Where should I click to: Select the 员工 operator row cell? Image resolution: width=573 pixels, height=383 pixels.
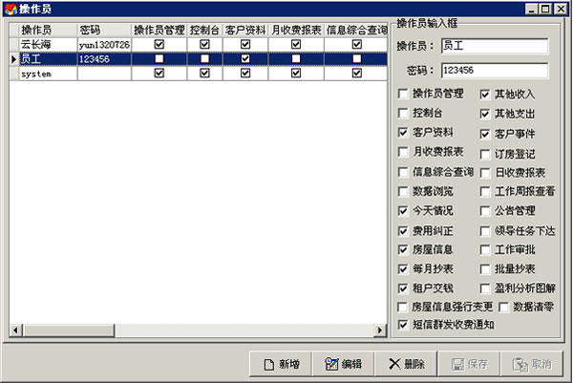(48, 59)
